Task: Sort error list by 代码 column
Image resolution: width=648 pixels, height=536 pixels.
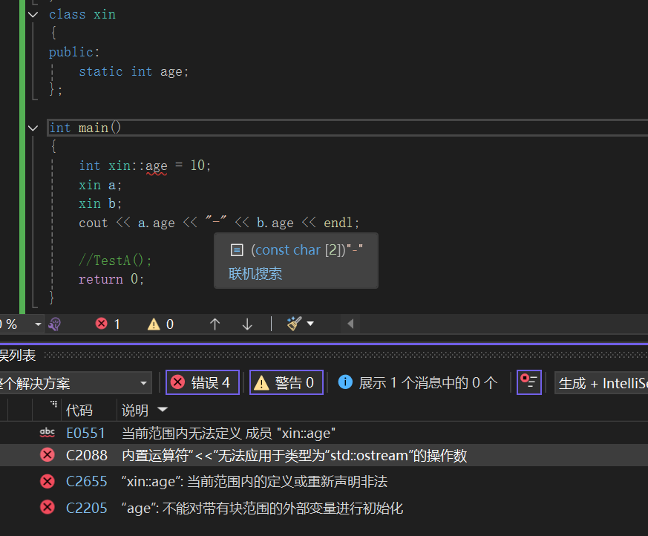Action: 79,411
